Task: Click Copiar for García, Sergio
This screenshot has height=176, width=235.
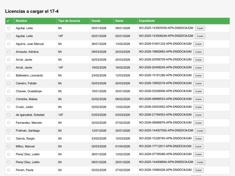Action: tap(198, 139)
